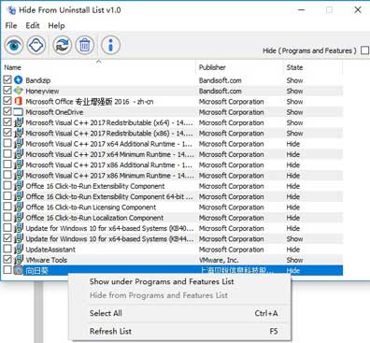This screenshot has width=370, height=343.
Task: Toggle Hide (Programs and Features) checkbox
Action: tap(364, 50)
